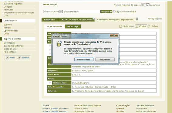Tick the Selecionar checkbox
The image size is (172, 113).
click(121, 26)
